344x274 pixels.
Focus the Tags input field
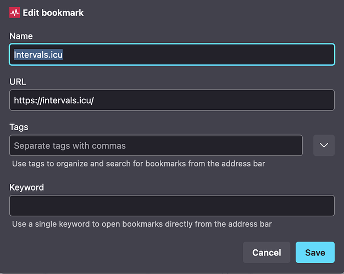156,146
